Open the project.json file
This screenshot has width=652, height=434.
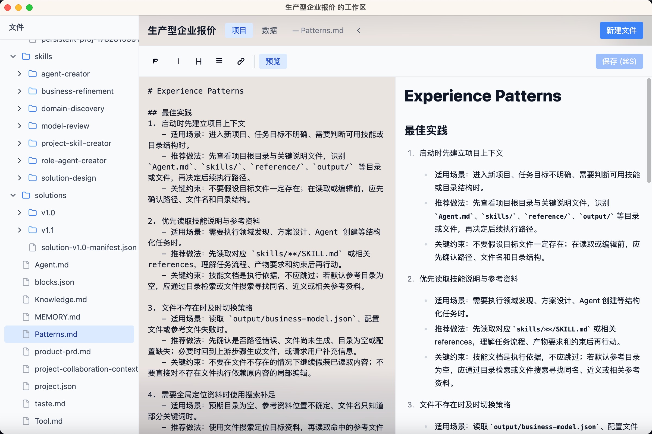coord(69,386)
